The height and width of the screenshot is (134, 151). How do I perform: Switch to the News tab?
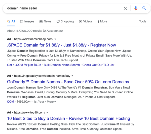(45, 21)
